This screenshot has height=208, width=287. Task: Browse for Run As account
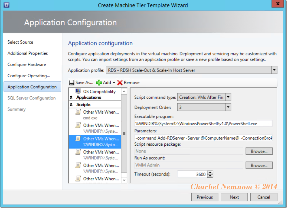[259, 165]
